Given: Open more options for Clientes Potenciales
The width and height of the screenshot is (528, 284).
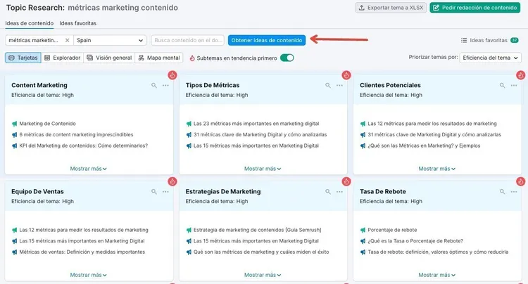Looking at the screenshot, I should coord(514,85).
